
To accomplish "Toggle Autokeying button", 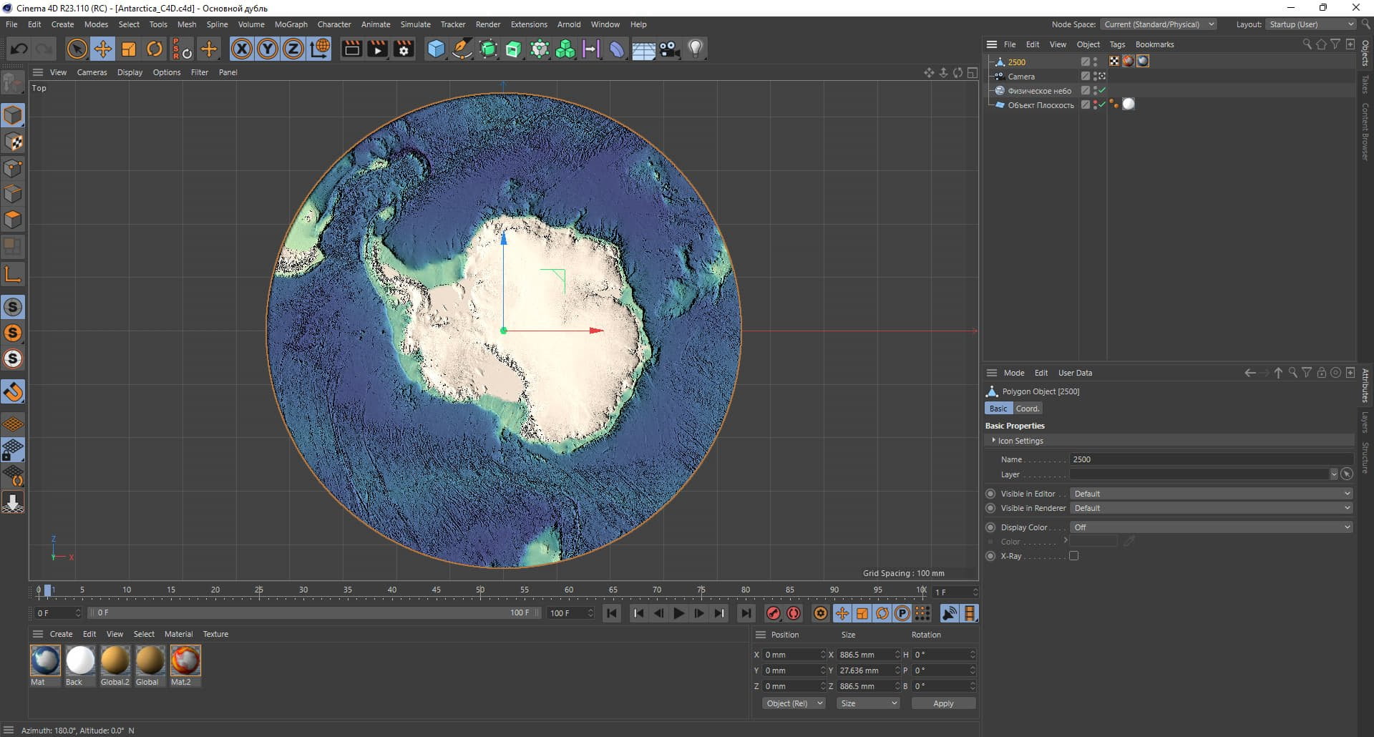I will 794,613.
